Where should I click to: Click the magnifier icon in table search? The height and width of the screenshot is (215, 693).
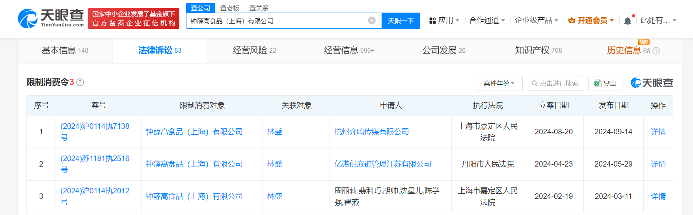click(x=535, y=83)
